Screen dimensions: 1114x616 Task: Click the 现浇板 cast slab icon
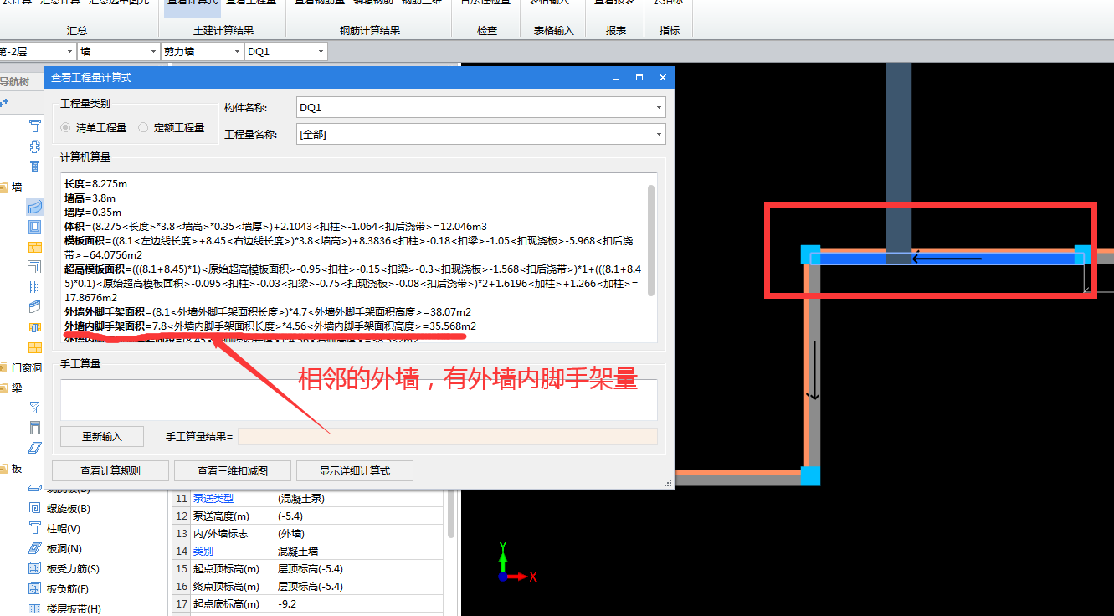[35, 489]
